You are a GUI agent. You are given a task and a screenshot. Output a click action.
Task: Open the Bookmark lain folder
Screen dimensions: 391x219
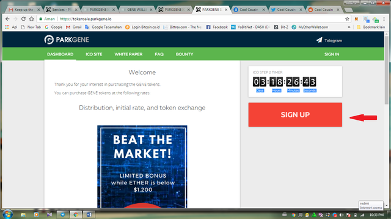(371, 27)
